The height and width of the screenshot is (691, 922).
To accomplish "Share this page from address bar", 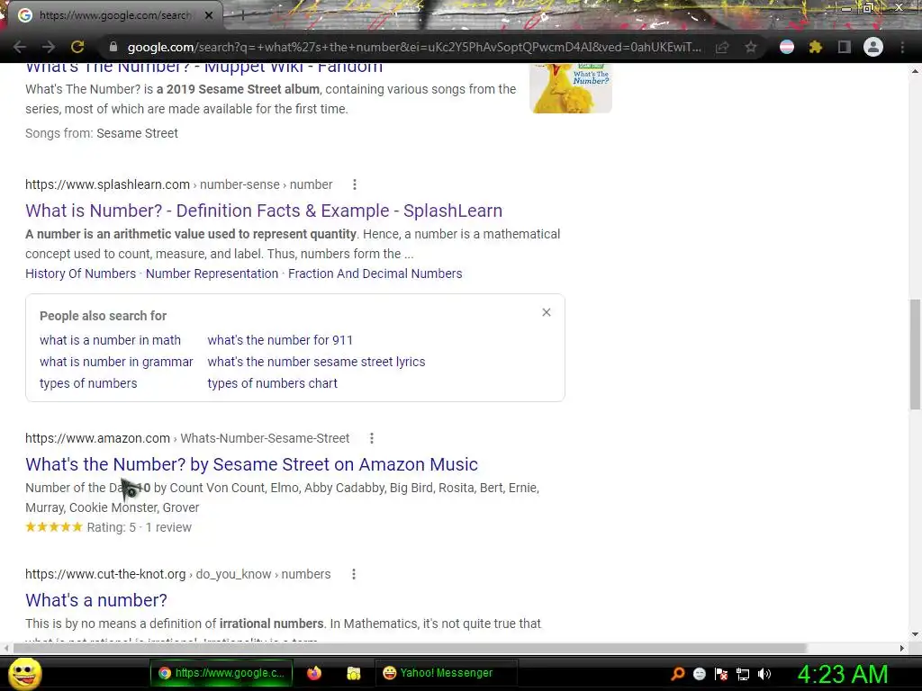I will (x=722, y=47).
